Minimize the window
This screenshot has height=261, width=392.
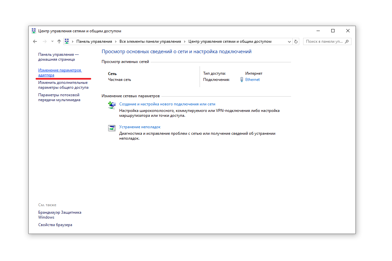point(318,31)
